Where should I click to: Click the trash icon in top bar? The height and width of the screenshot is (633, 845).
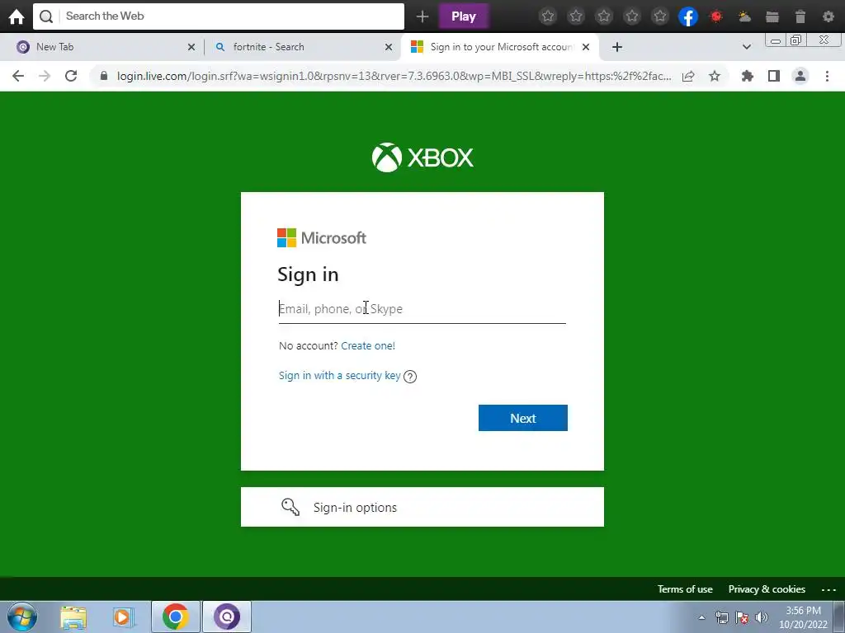[800, 16]
